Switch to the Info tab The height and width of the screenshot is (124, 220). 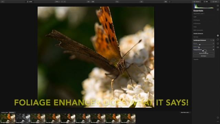click(215, 2)
